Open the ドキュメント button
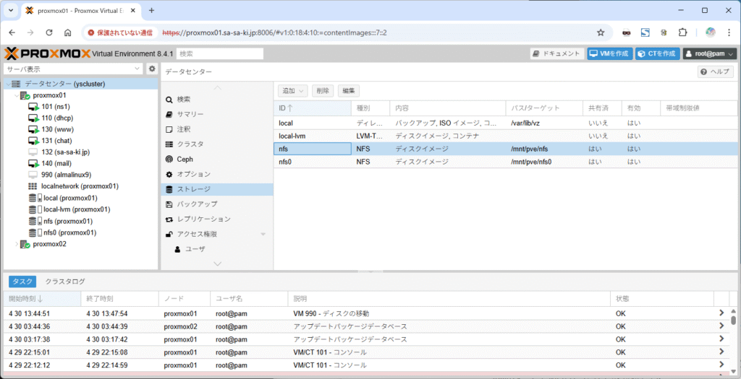The height and width of the screenshot is (379, 741). coord(557,53)
